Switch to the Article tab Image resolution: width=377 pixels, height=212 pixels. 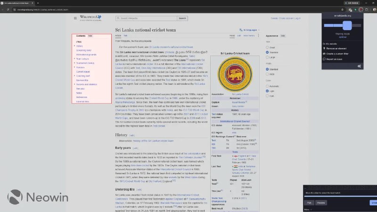pyautogui.click(x=118, y=36)
